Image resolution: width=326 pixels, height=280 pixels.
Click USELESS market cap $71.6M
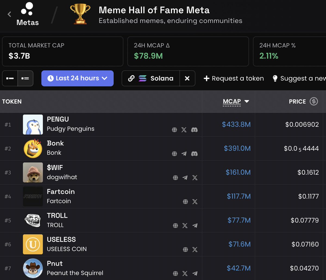click(x=240, y=244)
